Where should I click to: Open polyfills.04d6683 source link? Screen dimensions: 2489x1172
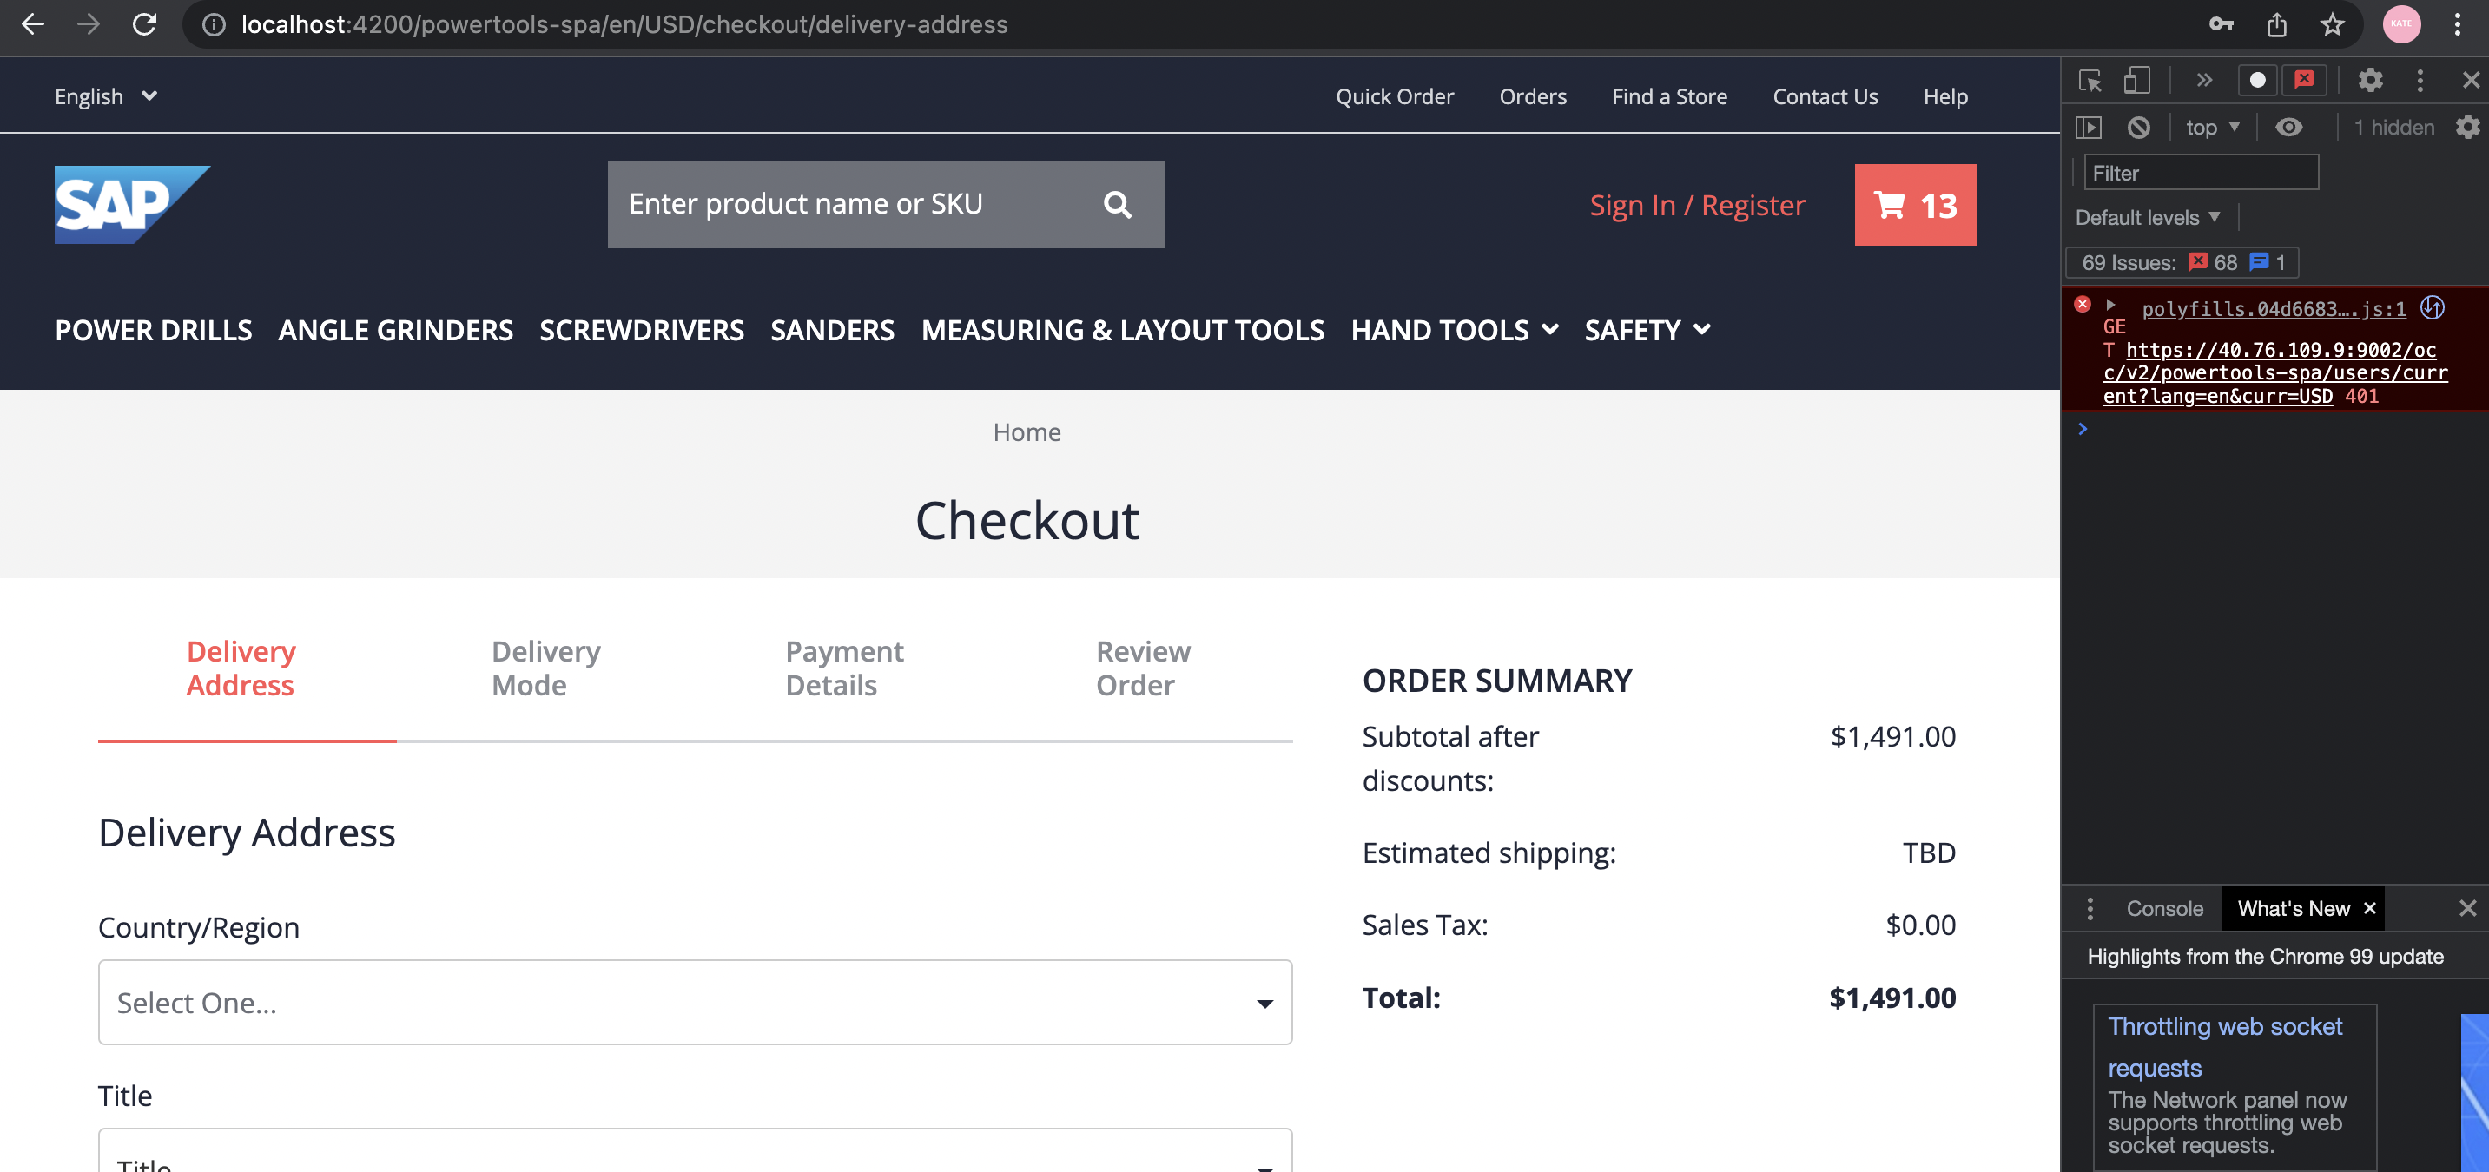pyautogui.click(x=2273, y=309)
